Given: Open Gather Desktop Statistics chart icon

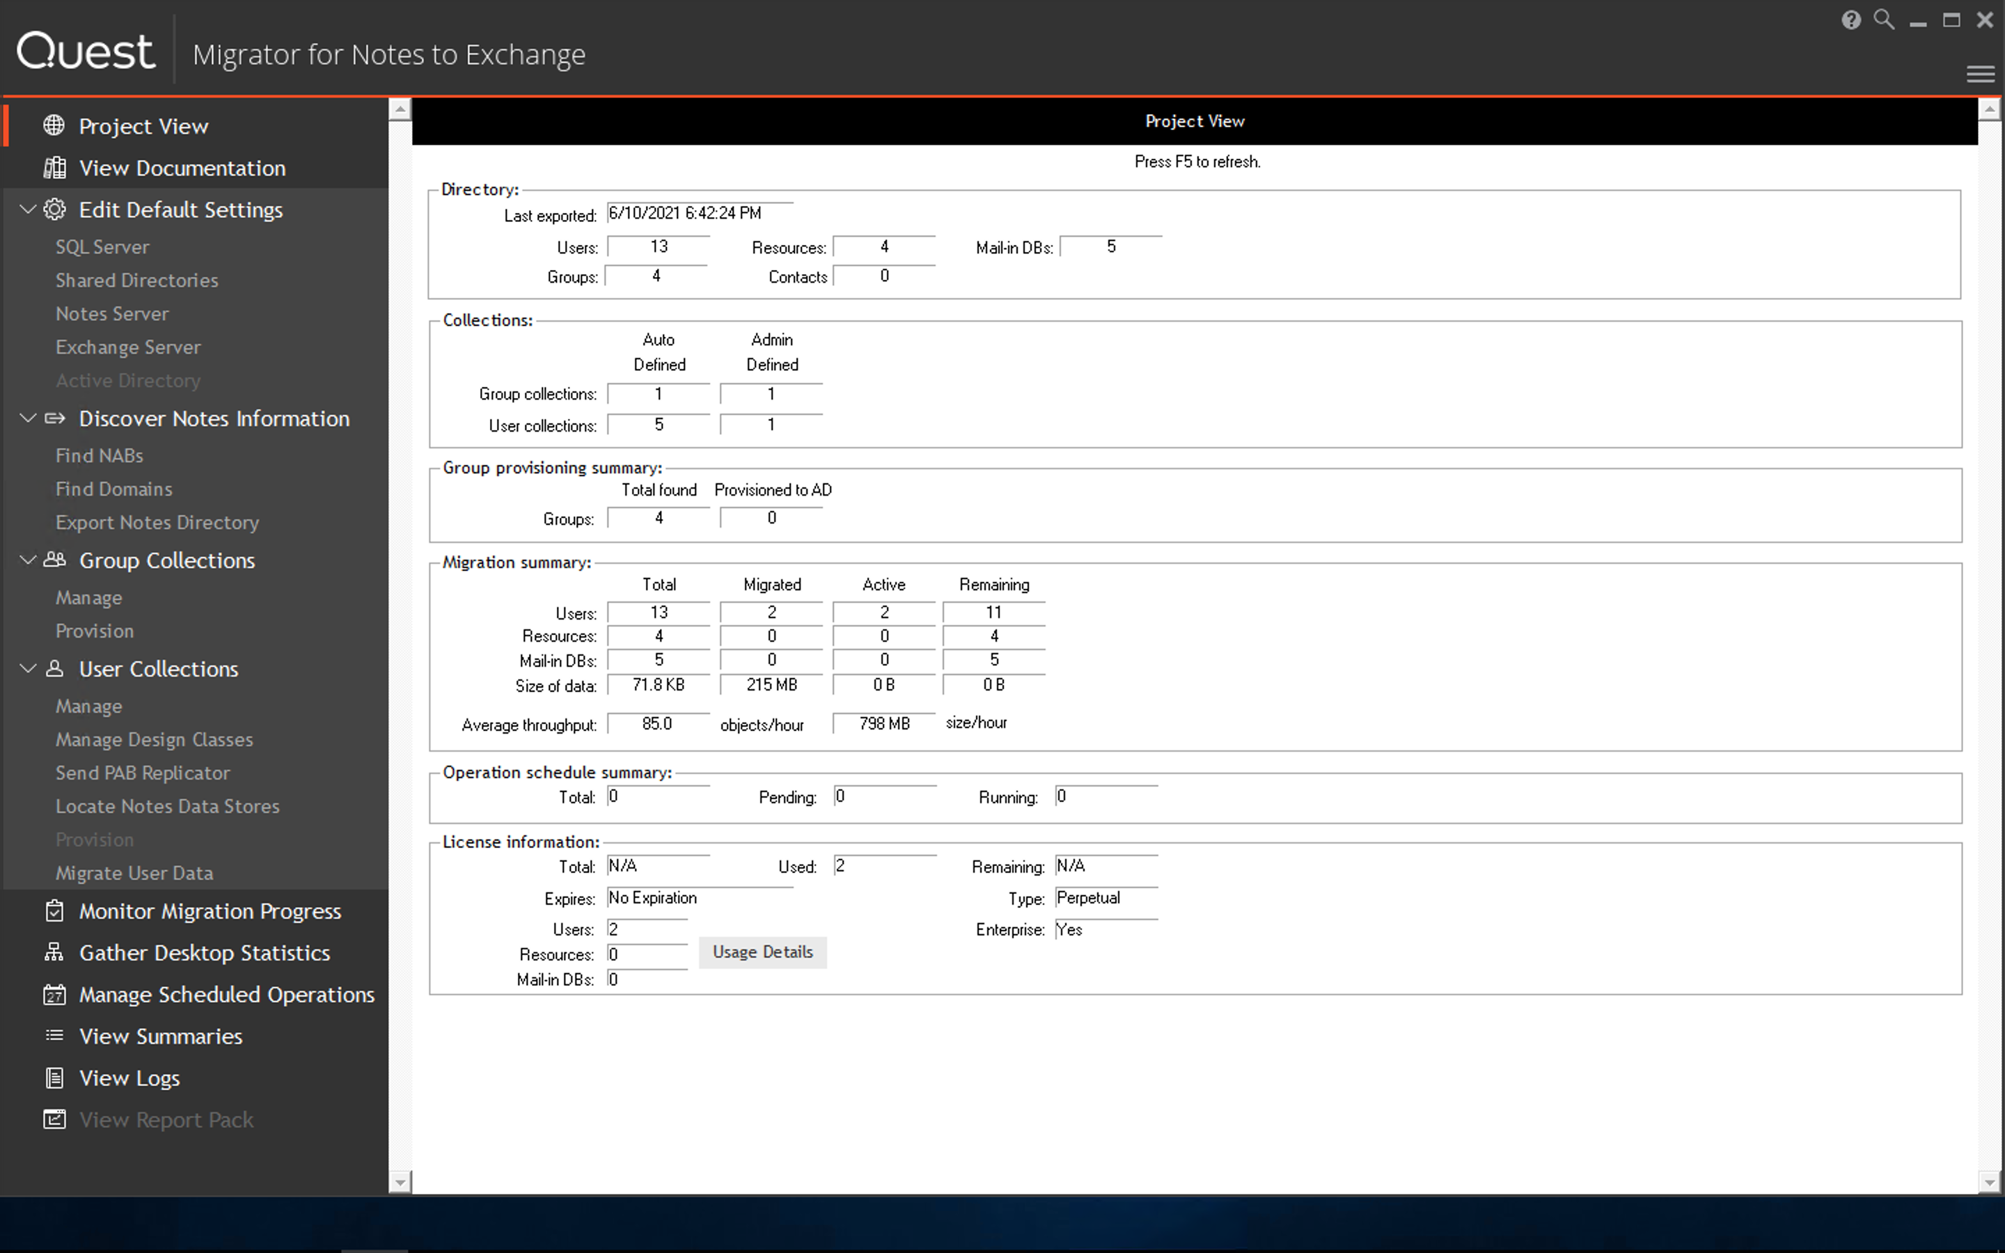Looking at the screenshot, I should (52, 952).
